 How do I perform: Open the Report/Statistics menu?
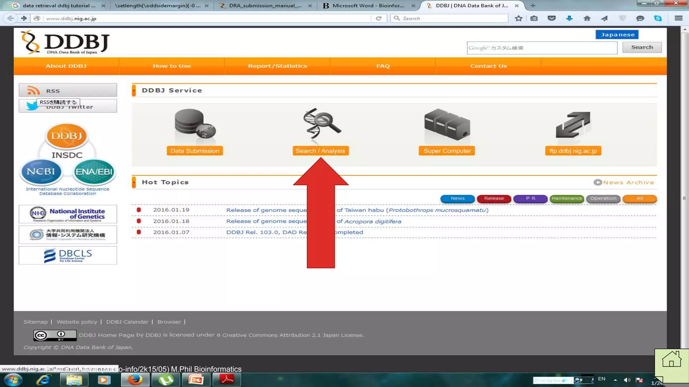coord(277,66)
